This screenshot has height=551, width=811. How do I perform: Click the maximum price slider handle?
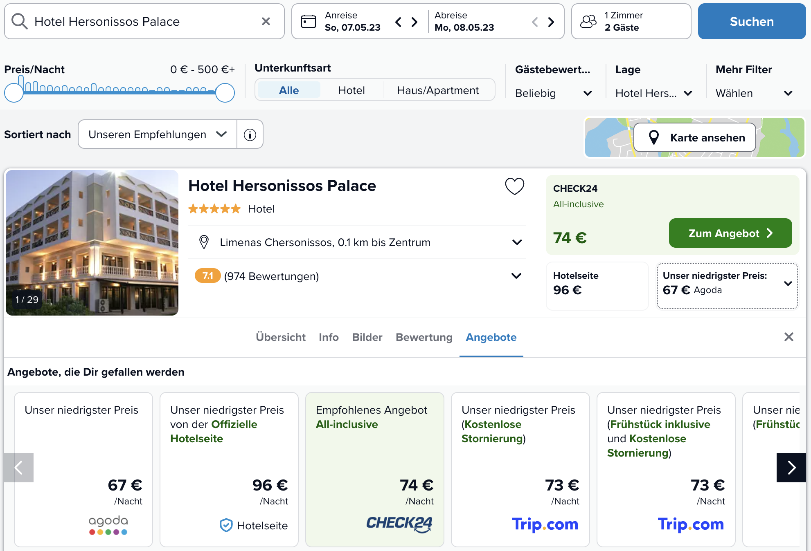point(225,93)
